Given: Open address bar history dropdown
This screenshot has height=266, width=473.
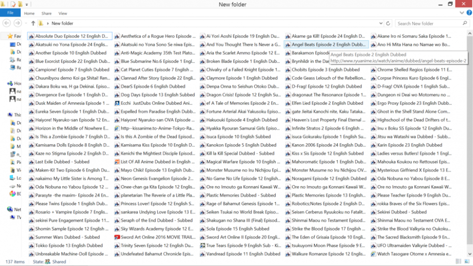Looking at the screenshot, I should coord(381,23).
